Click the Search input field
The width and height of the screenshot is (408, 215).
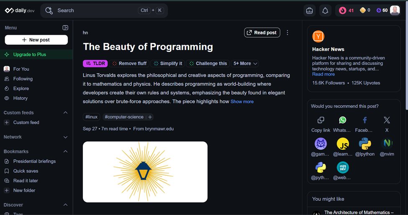[x=104, y=10]
